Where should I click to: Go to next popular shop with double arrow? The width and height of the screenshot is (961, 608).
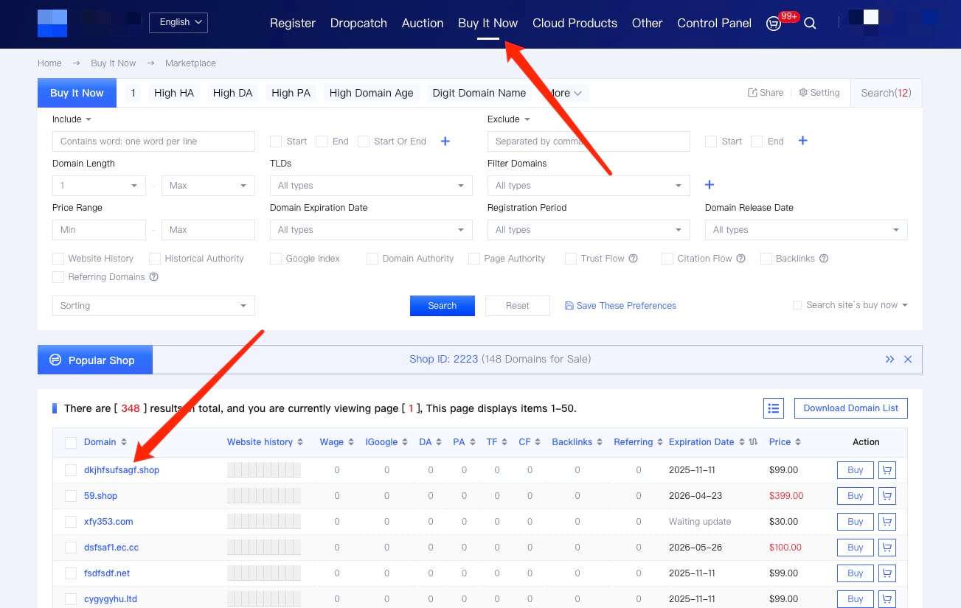click(889, 360)
